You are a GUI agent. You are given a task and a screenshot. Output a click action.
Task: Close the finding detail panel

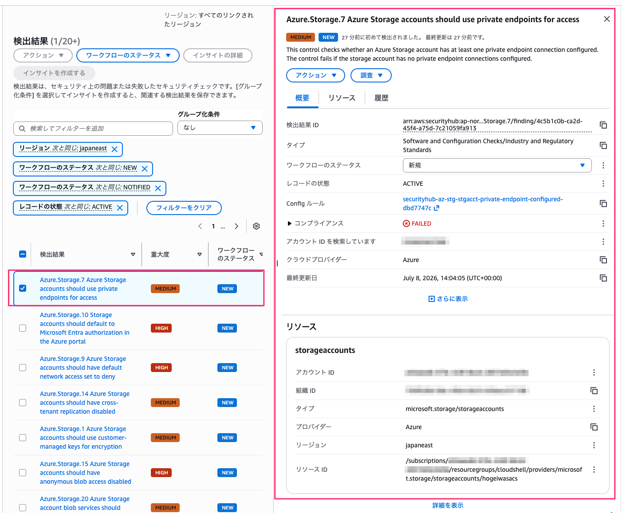pos(607,19)
